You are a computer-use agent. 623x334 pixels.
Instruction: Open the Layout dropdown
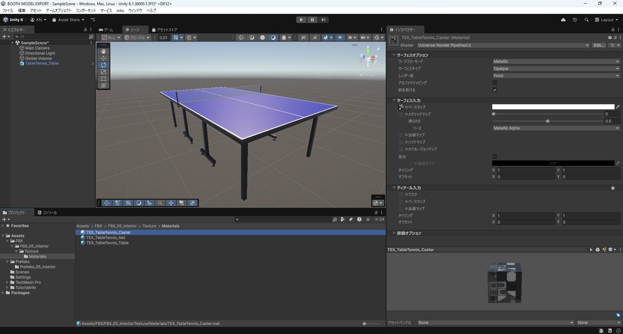(607, 20)
